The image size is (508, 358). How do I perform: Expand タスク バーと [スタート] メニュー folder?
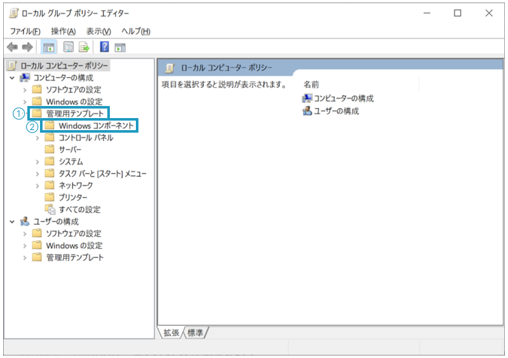coord(37,174)
